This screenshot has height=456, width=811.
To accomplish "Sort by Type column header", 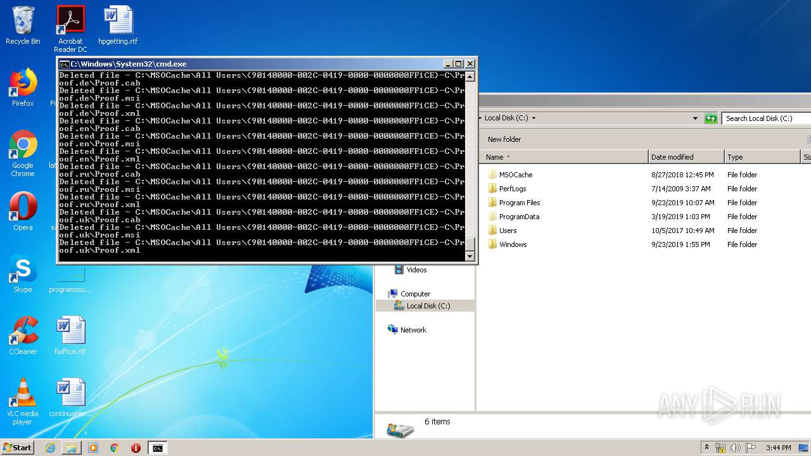I will 763,157.
